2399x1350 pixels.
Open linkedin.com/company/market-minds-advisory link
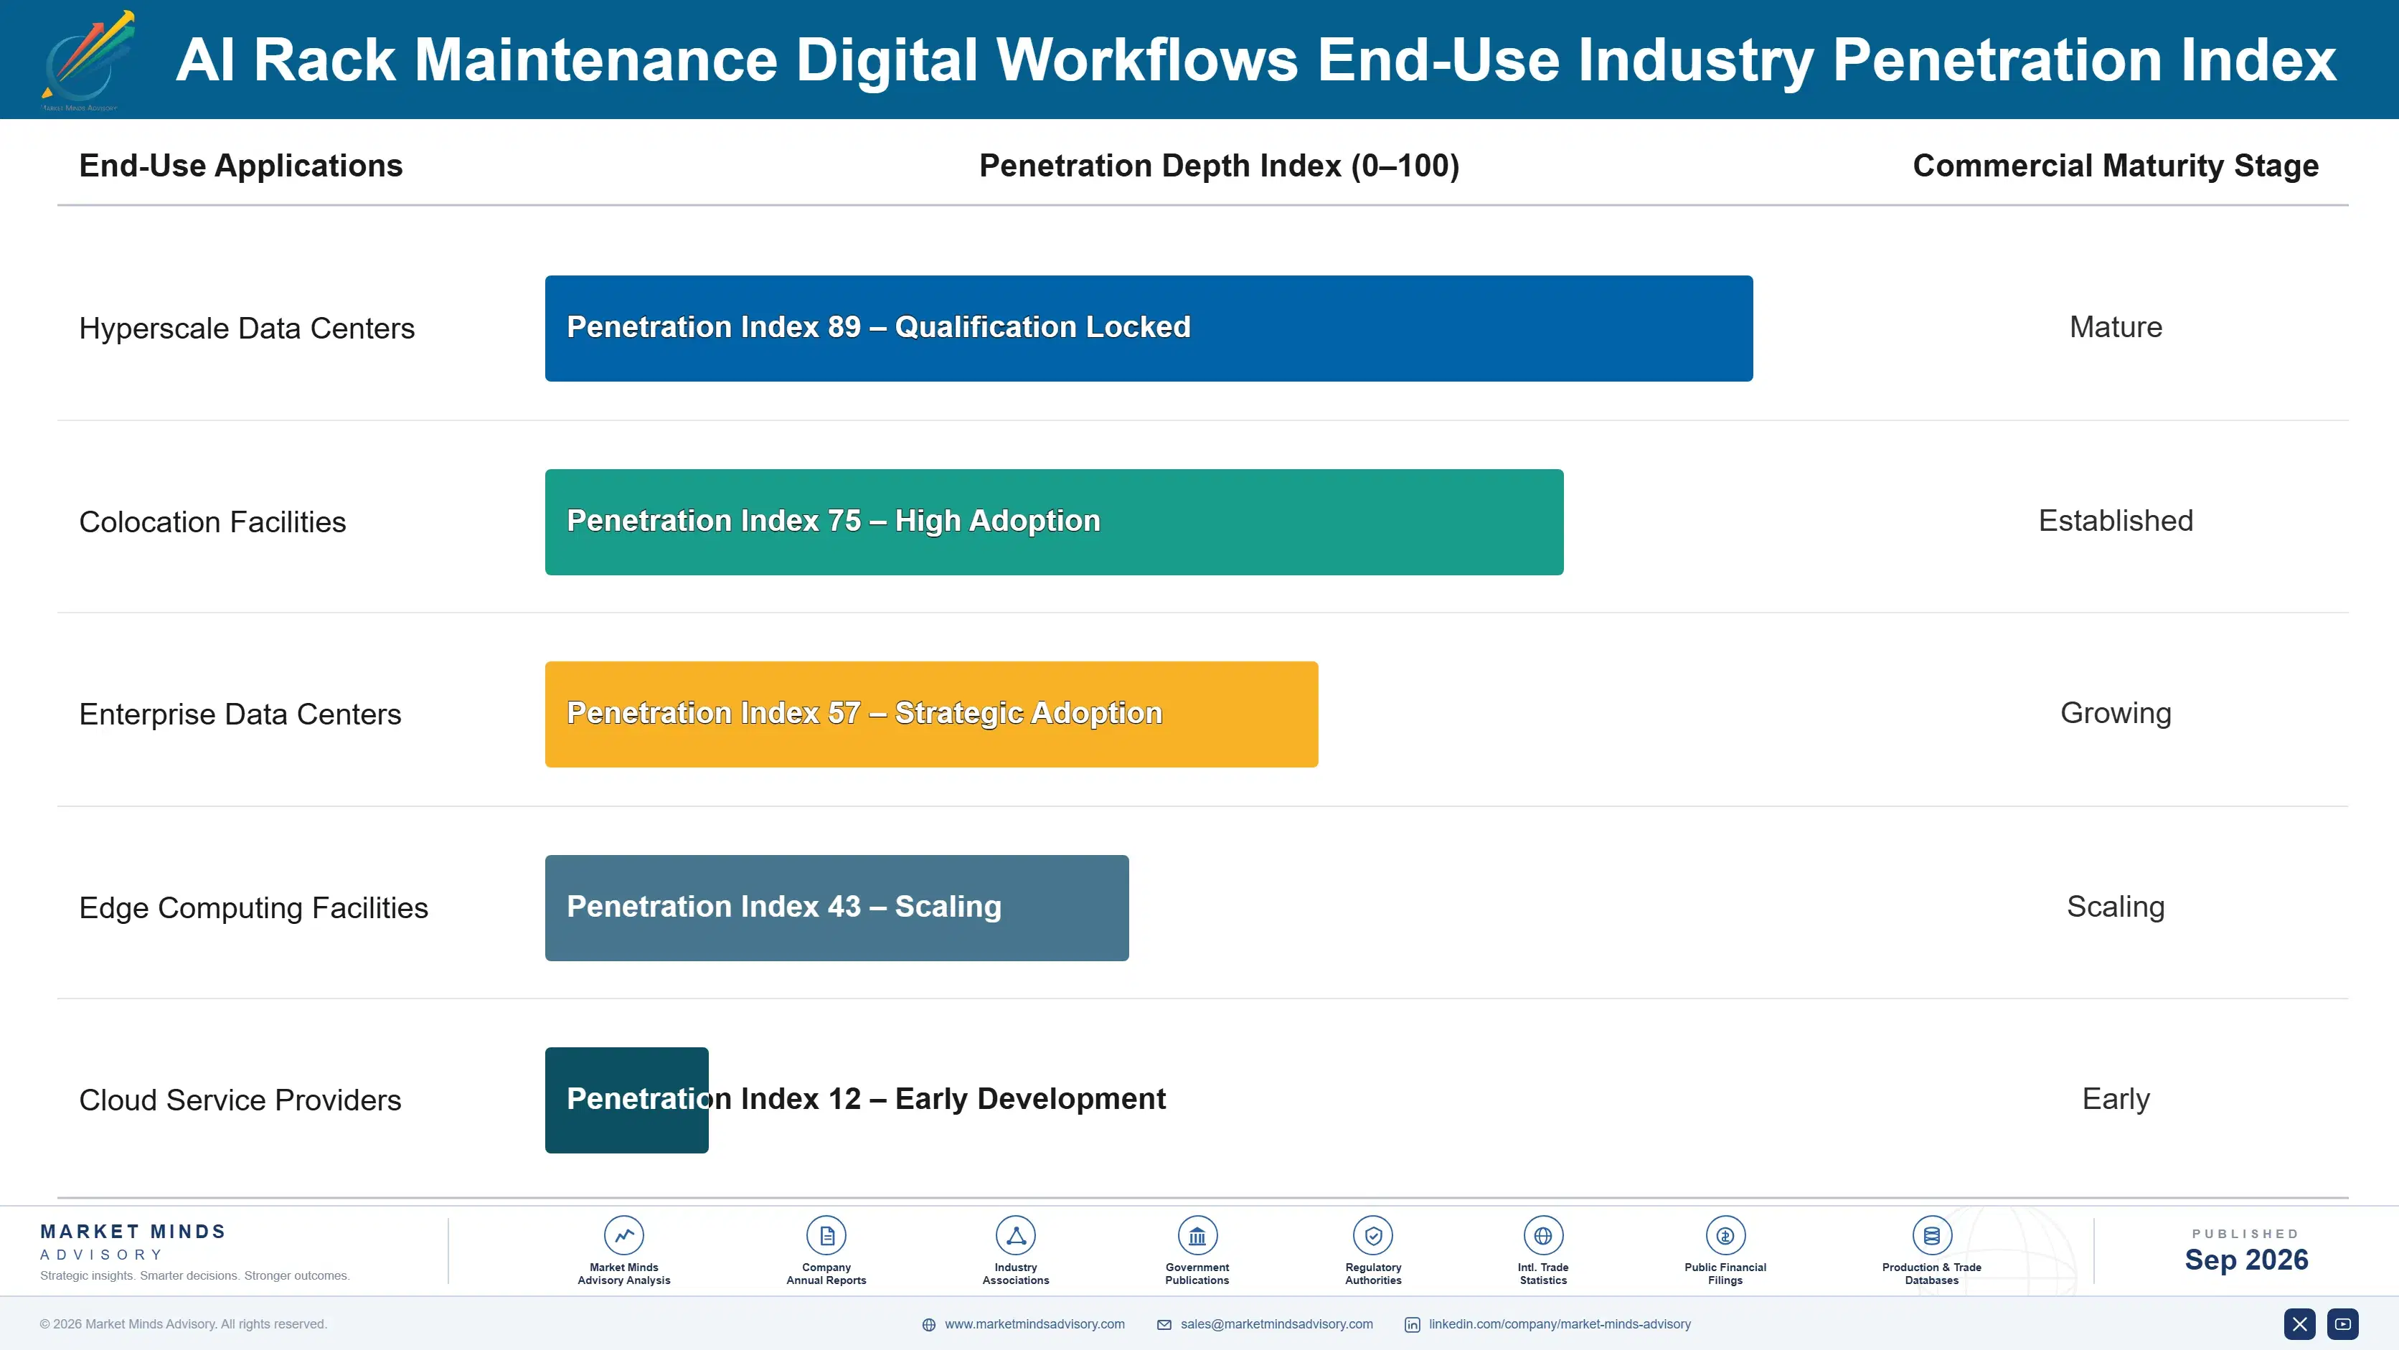click(1560, 1324)
